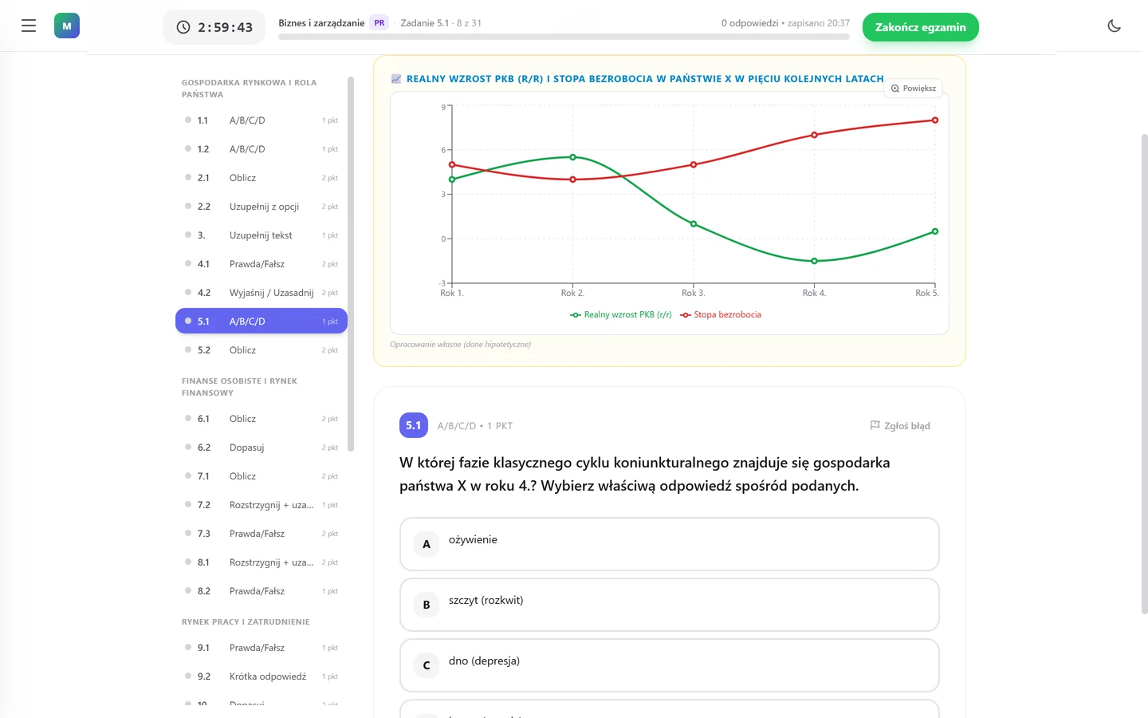Toggle dark mode moon icon
Screen dimensions: 1148x718
[1115, 26]
